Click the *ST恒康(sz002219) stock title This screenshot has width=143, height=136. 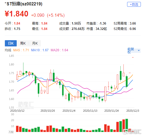(x=23, y=4)
